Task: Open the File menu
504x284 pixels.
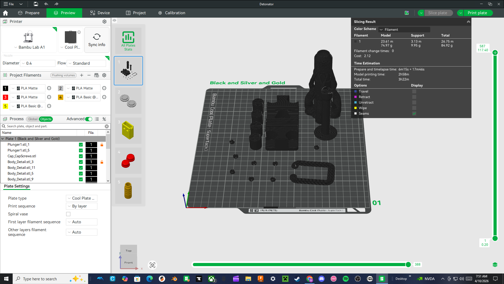Action: point(9,4)
